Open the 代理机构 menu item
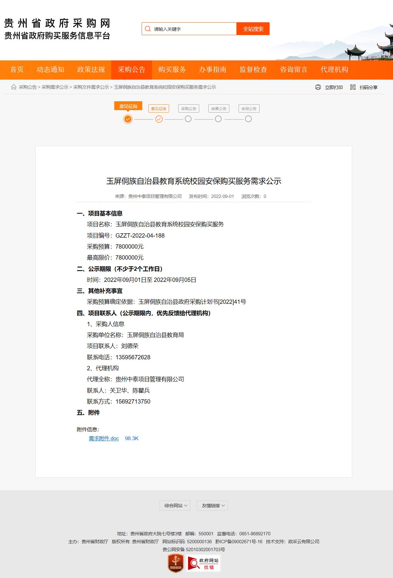 click(335, 70)
